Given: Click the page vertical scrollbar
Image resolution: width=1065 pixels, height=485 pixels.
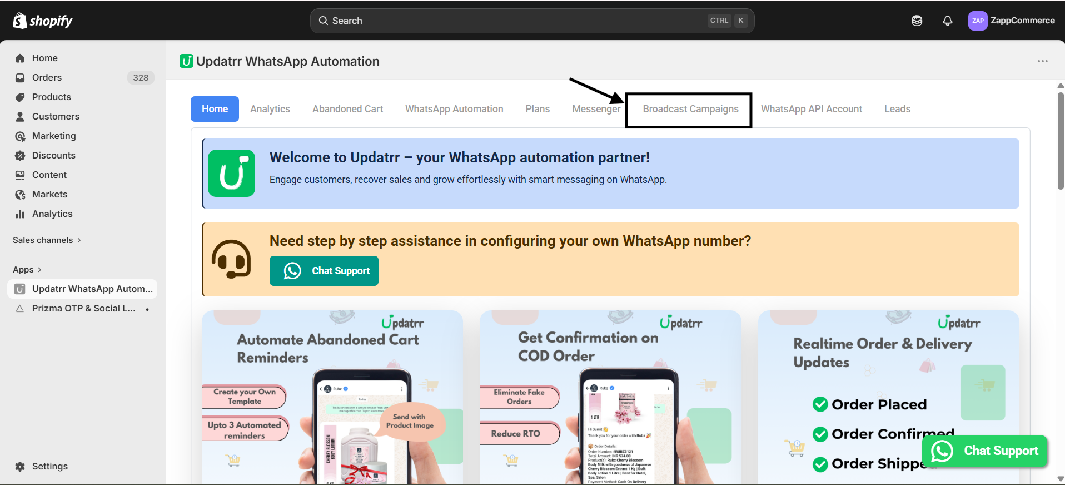Looking at the screenshot, I should point(1061,141).
